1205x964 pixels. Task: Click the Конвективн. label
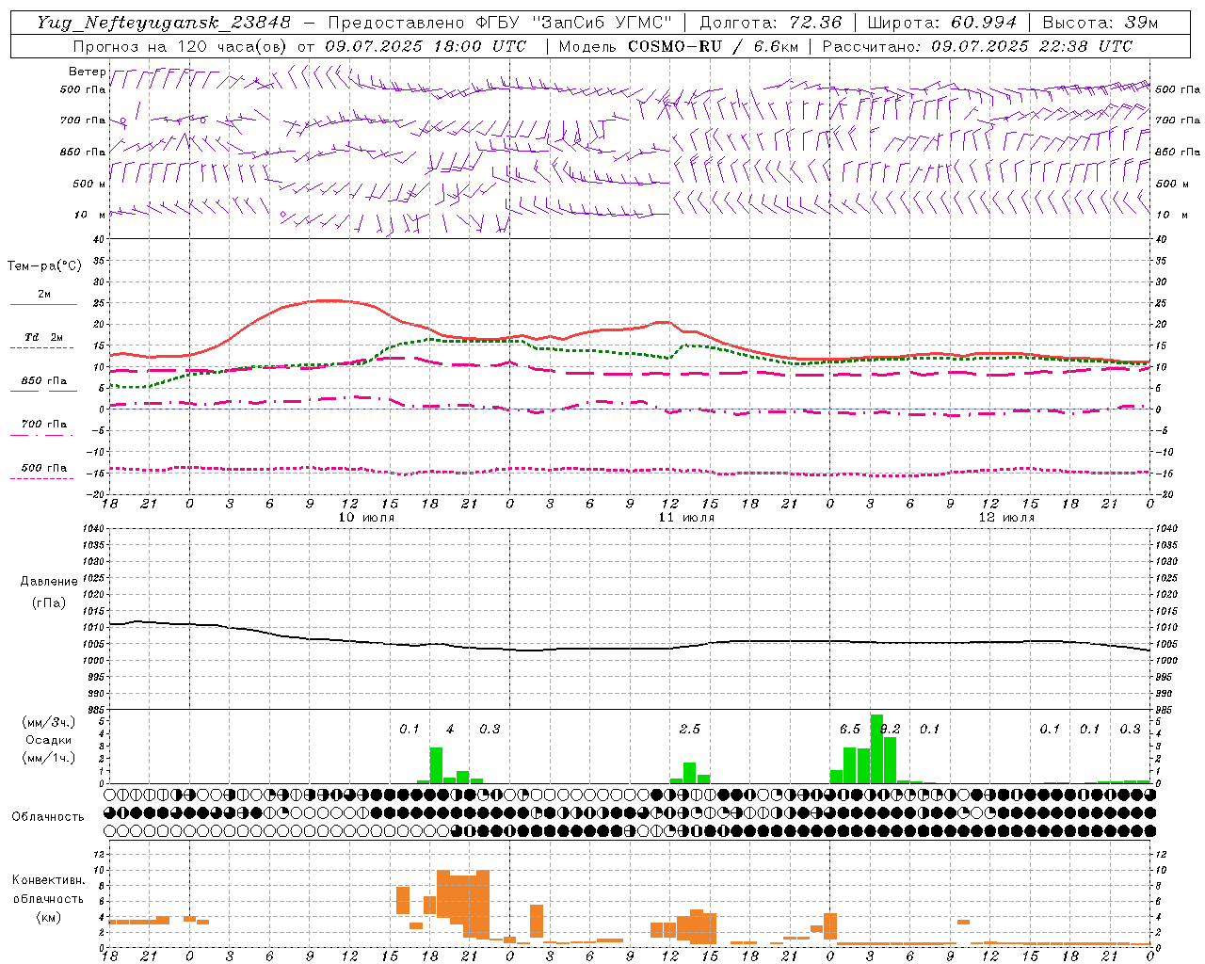coord(49,880)
